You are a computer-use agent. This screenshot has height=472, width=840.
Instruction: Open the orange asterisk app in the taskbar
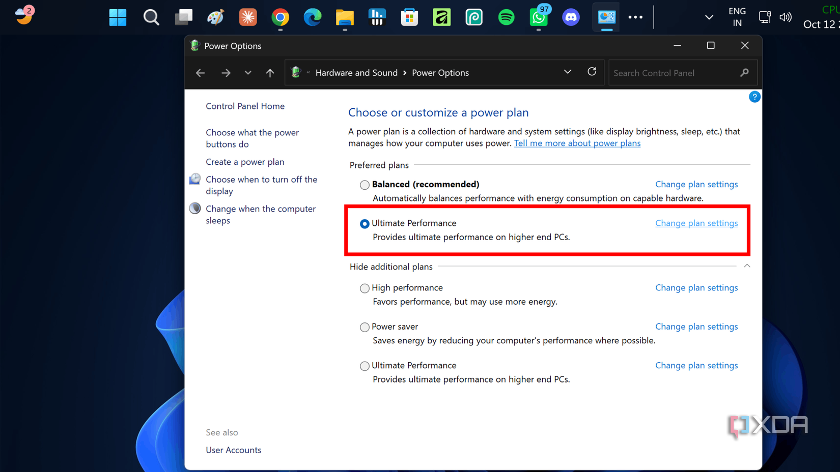pyautogui.click(x=248, y=17)
